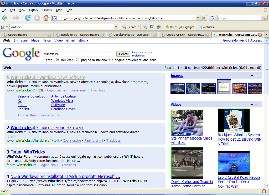Click the Cerca search button
269x195 pixels.
(x=123, y=54)
